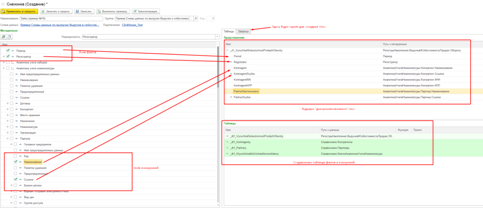Expand the Контрагент tree node
Screen dimensions: 483x210
click(x=8, y=109)
